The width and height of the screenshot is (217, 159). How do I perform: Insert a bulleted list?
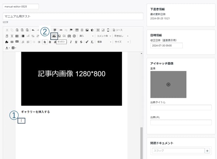tap(28, 42)
